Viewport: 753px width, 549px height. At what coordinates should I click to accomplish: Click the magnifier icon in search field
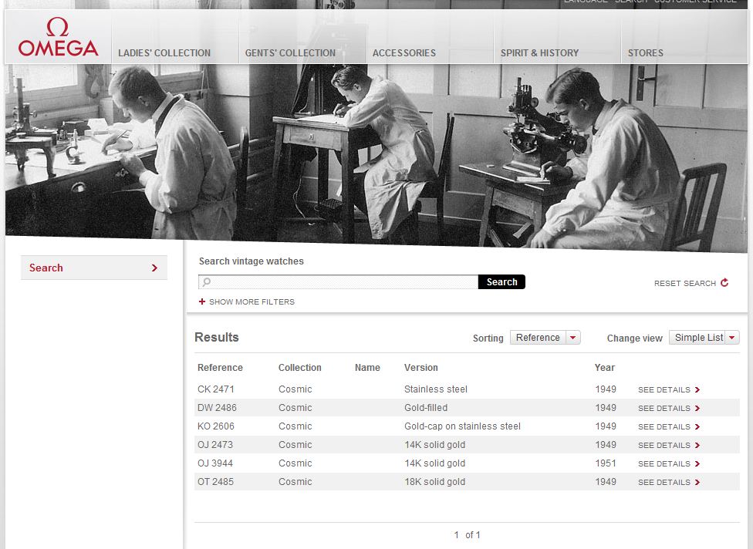[207, 282]
